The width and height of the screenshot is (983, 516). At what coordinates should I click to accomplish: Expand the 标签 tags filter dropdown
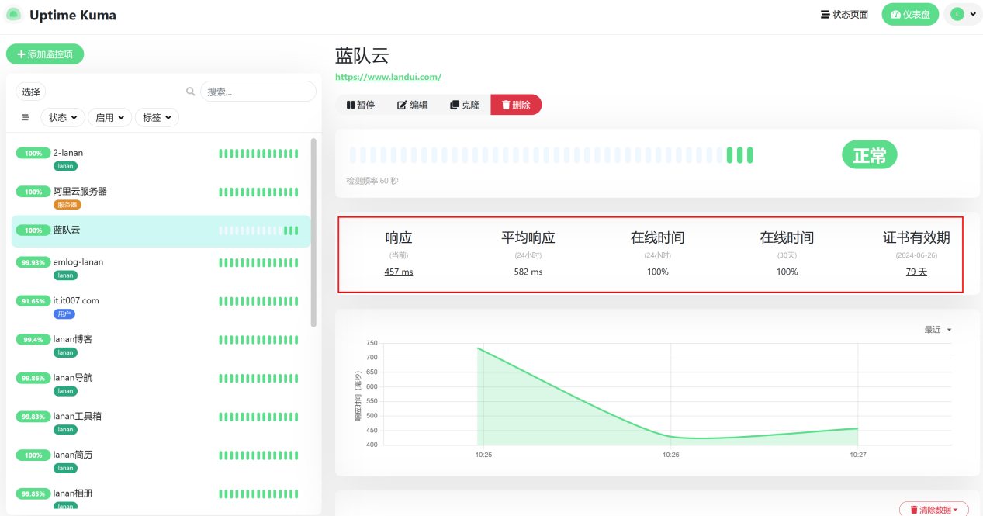pyautogui.click(x=157, y=118)
